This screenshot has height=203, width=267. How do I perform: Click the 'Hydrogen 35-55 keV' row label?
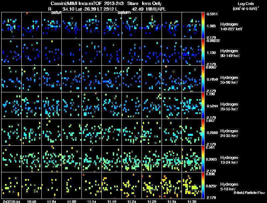[229, 106]
